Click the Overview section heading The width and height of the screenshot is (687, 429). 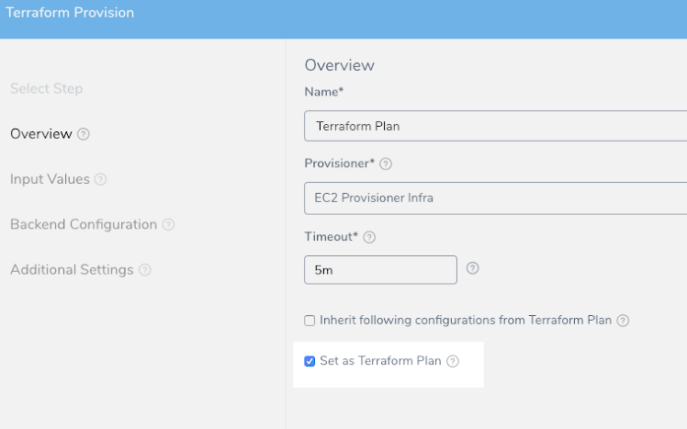[340, 65]
